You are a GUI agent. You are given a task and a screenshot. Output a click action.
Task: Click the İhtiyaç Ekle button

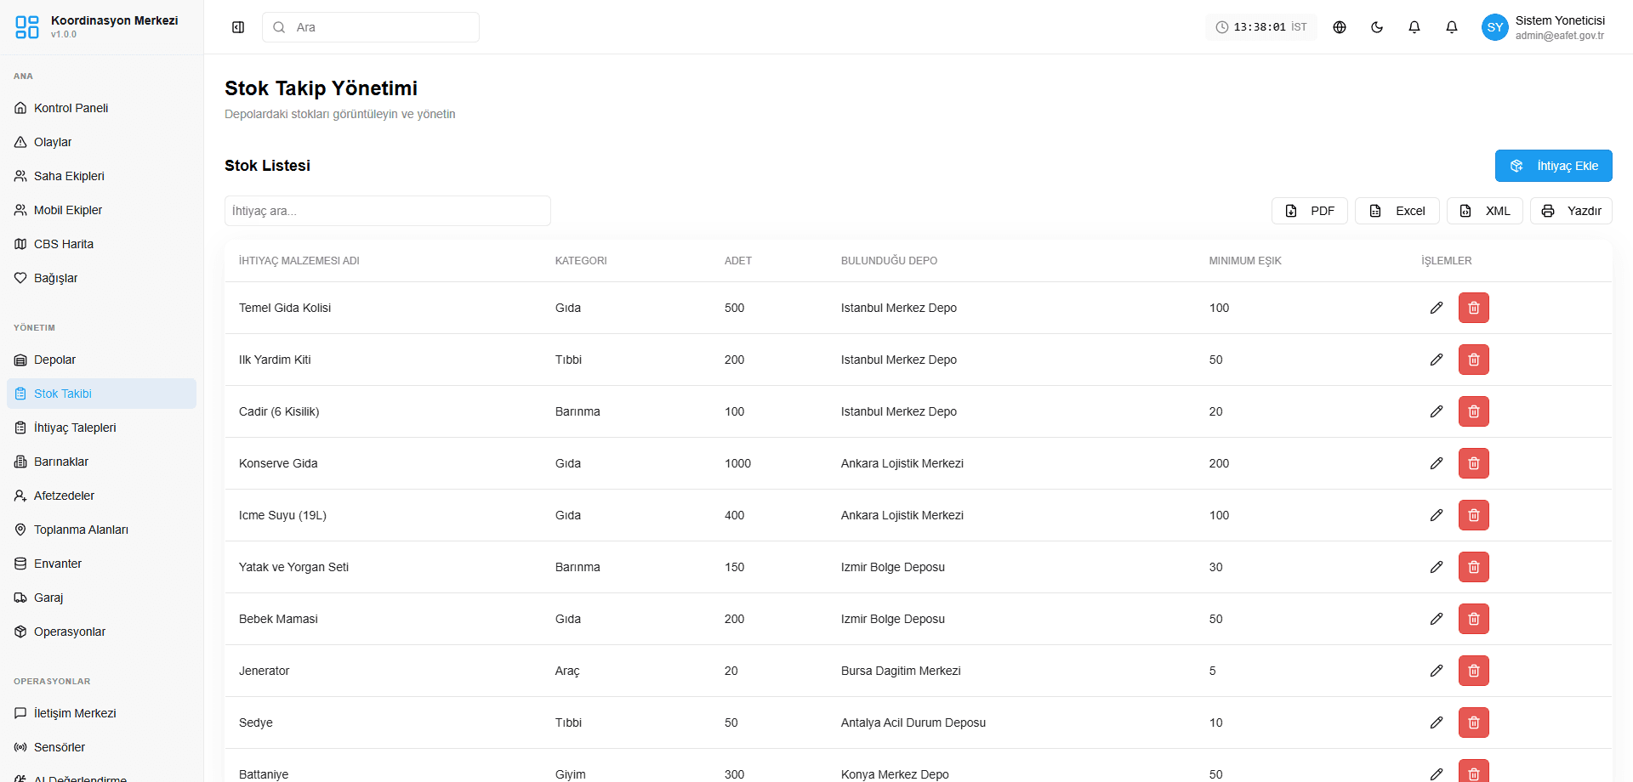(1553, 166)
